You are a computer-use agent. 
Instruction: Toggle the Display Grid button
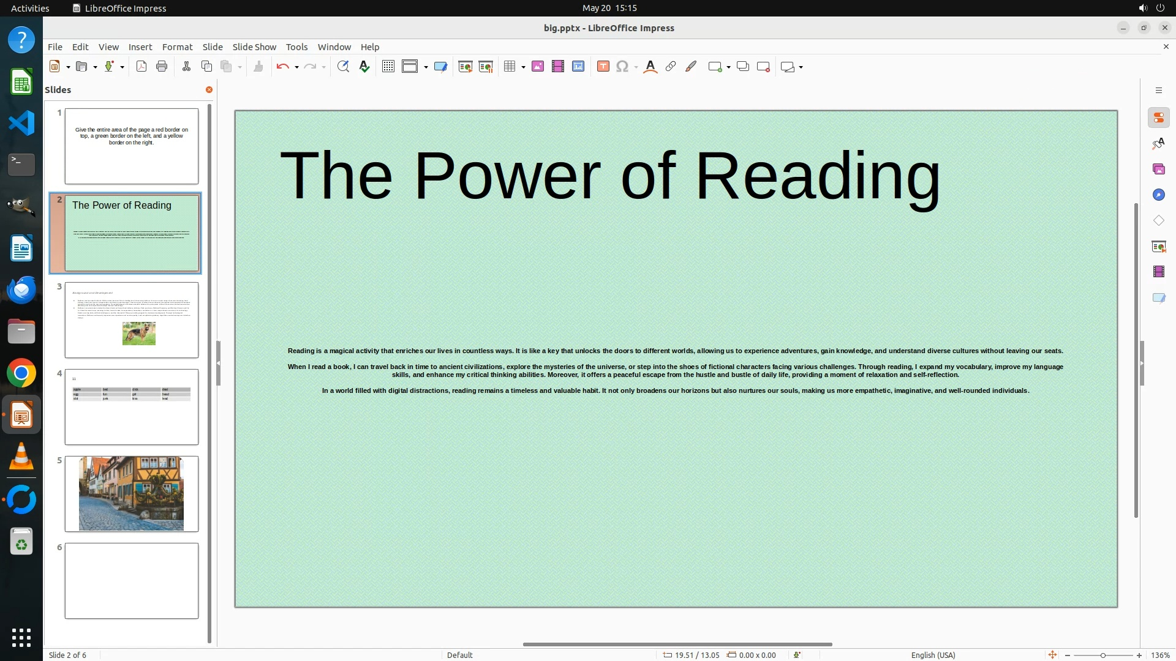tap(388, 67)
